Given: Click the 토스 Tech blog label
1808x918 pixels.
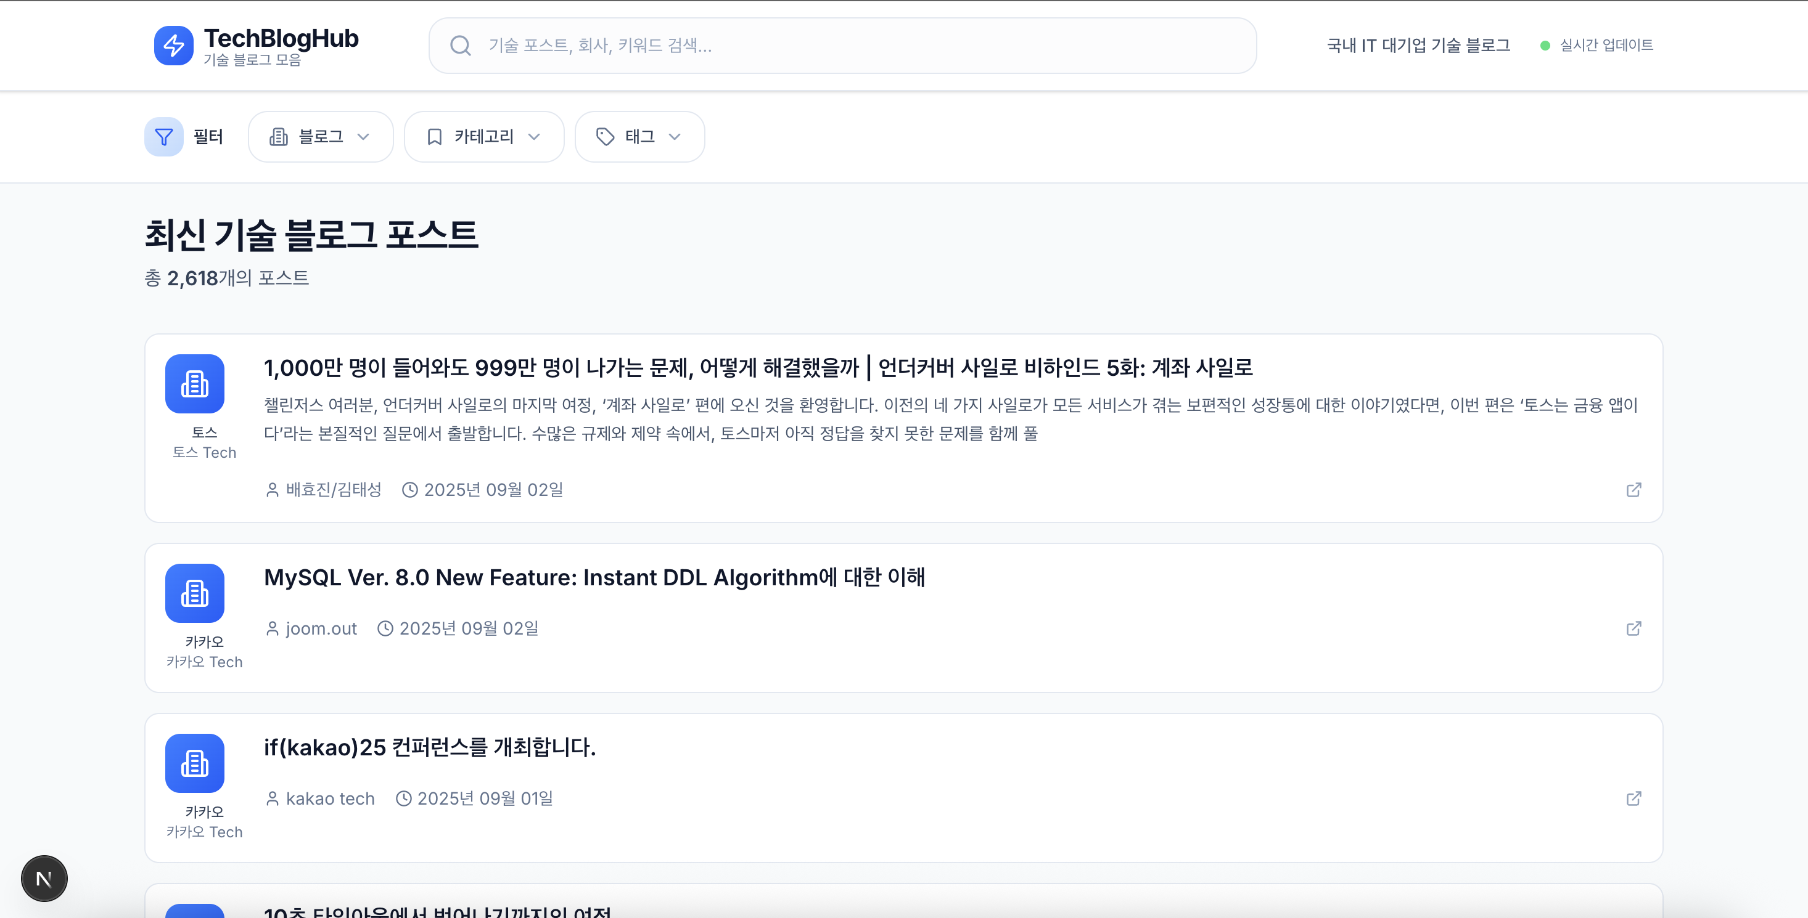Looking at the screenshot, I should [x=204, y=452].
